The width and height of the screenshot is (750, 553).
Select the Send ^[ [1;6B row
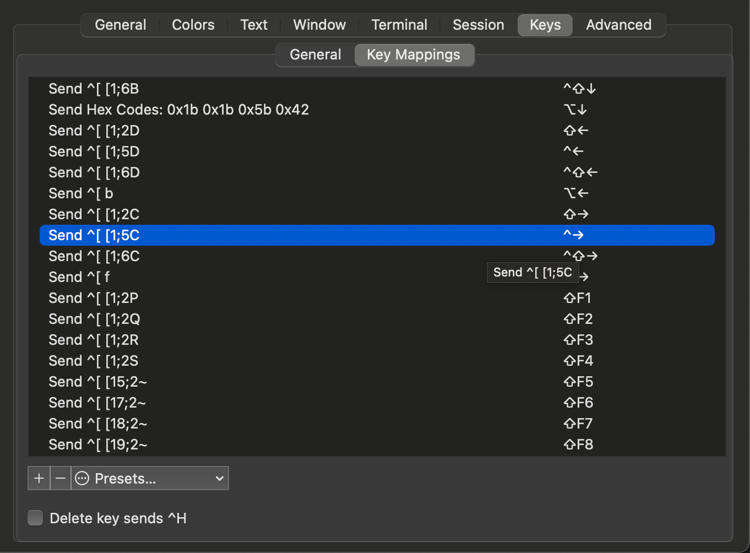click(377, 89)
